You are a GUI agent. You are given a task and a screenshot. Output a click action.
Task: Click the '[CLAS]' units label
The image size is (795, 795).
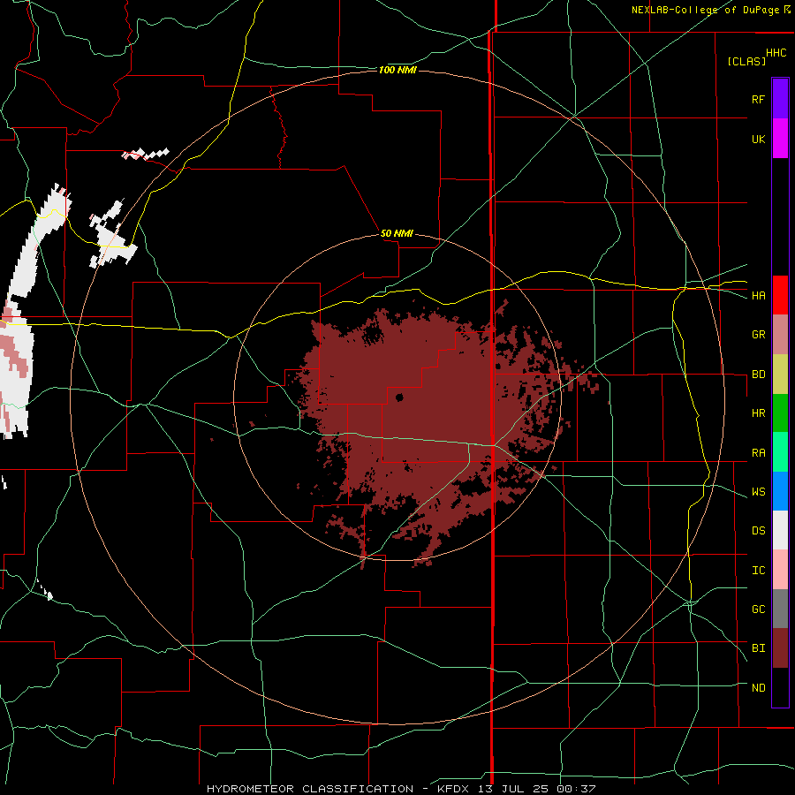746,61
